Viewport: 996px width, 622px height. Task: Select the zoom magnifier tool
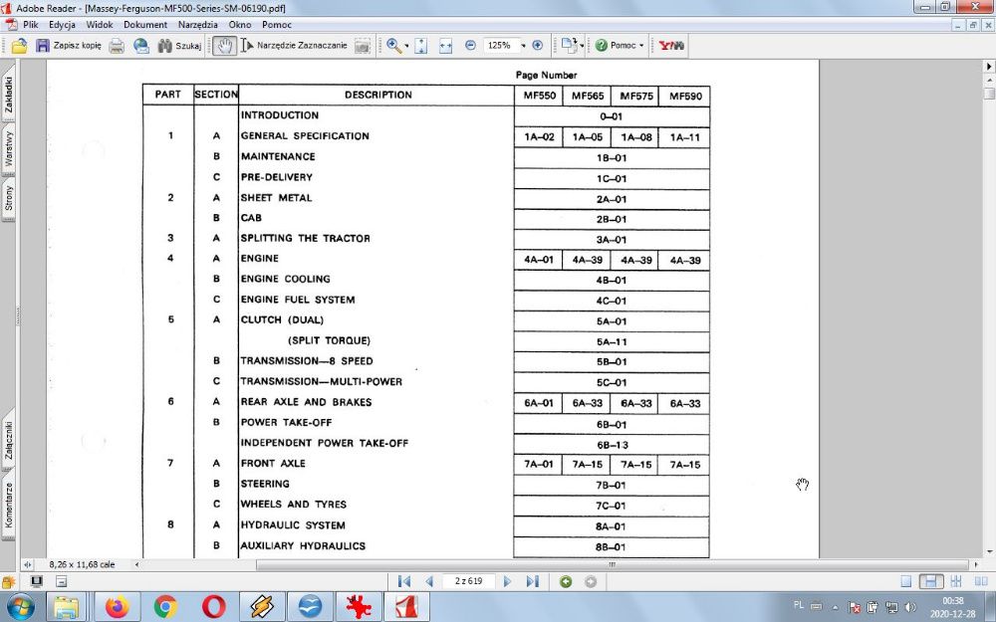pyautogui.click(x=393, y=46)
